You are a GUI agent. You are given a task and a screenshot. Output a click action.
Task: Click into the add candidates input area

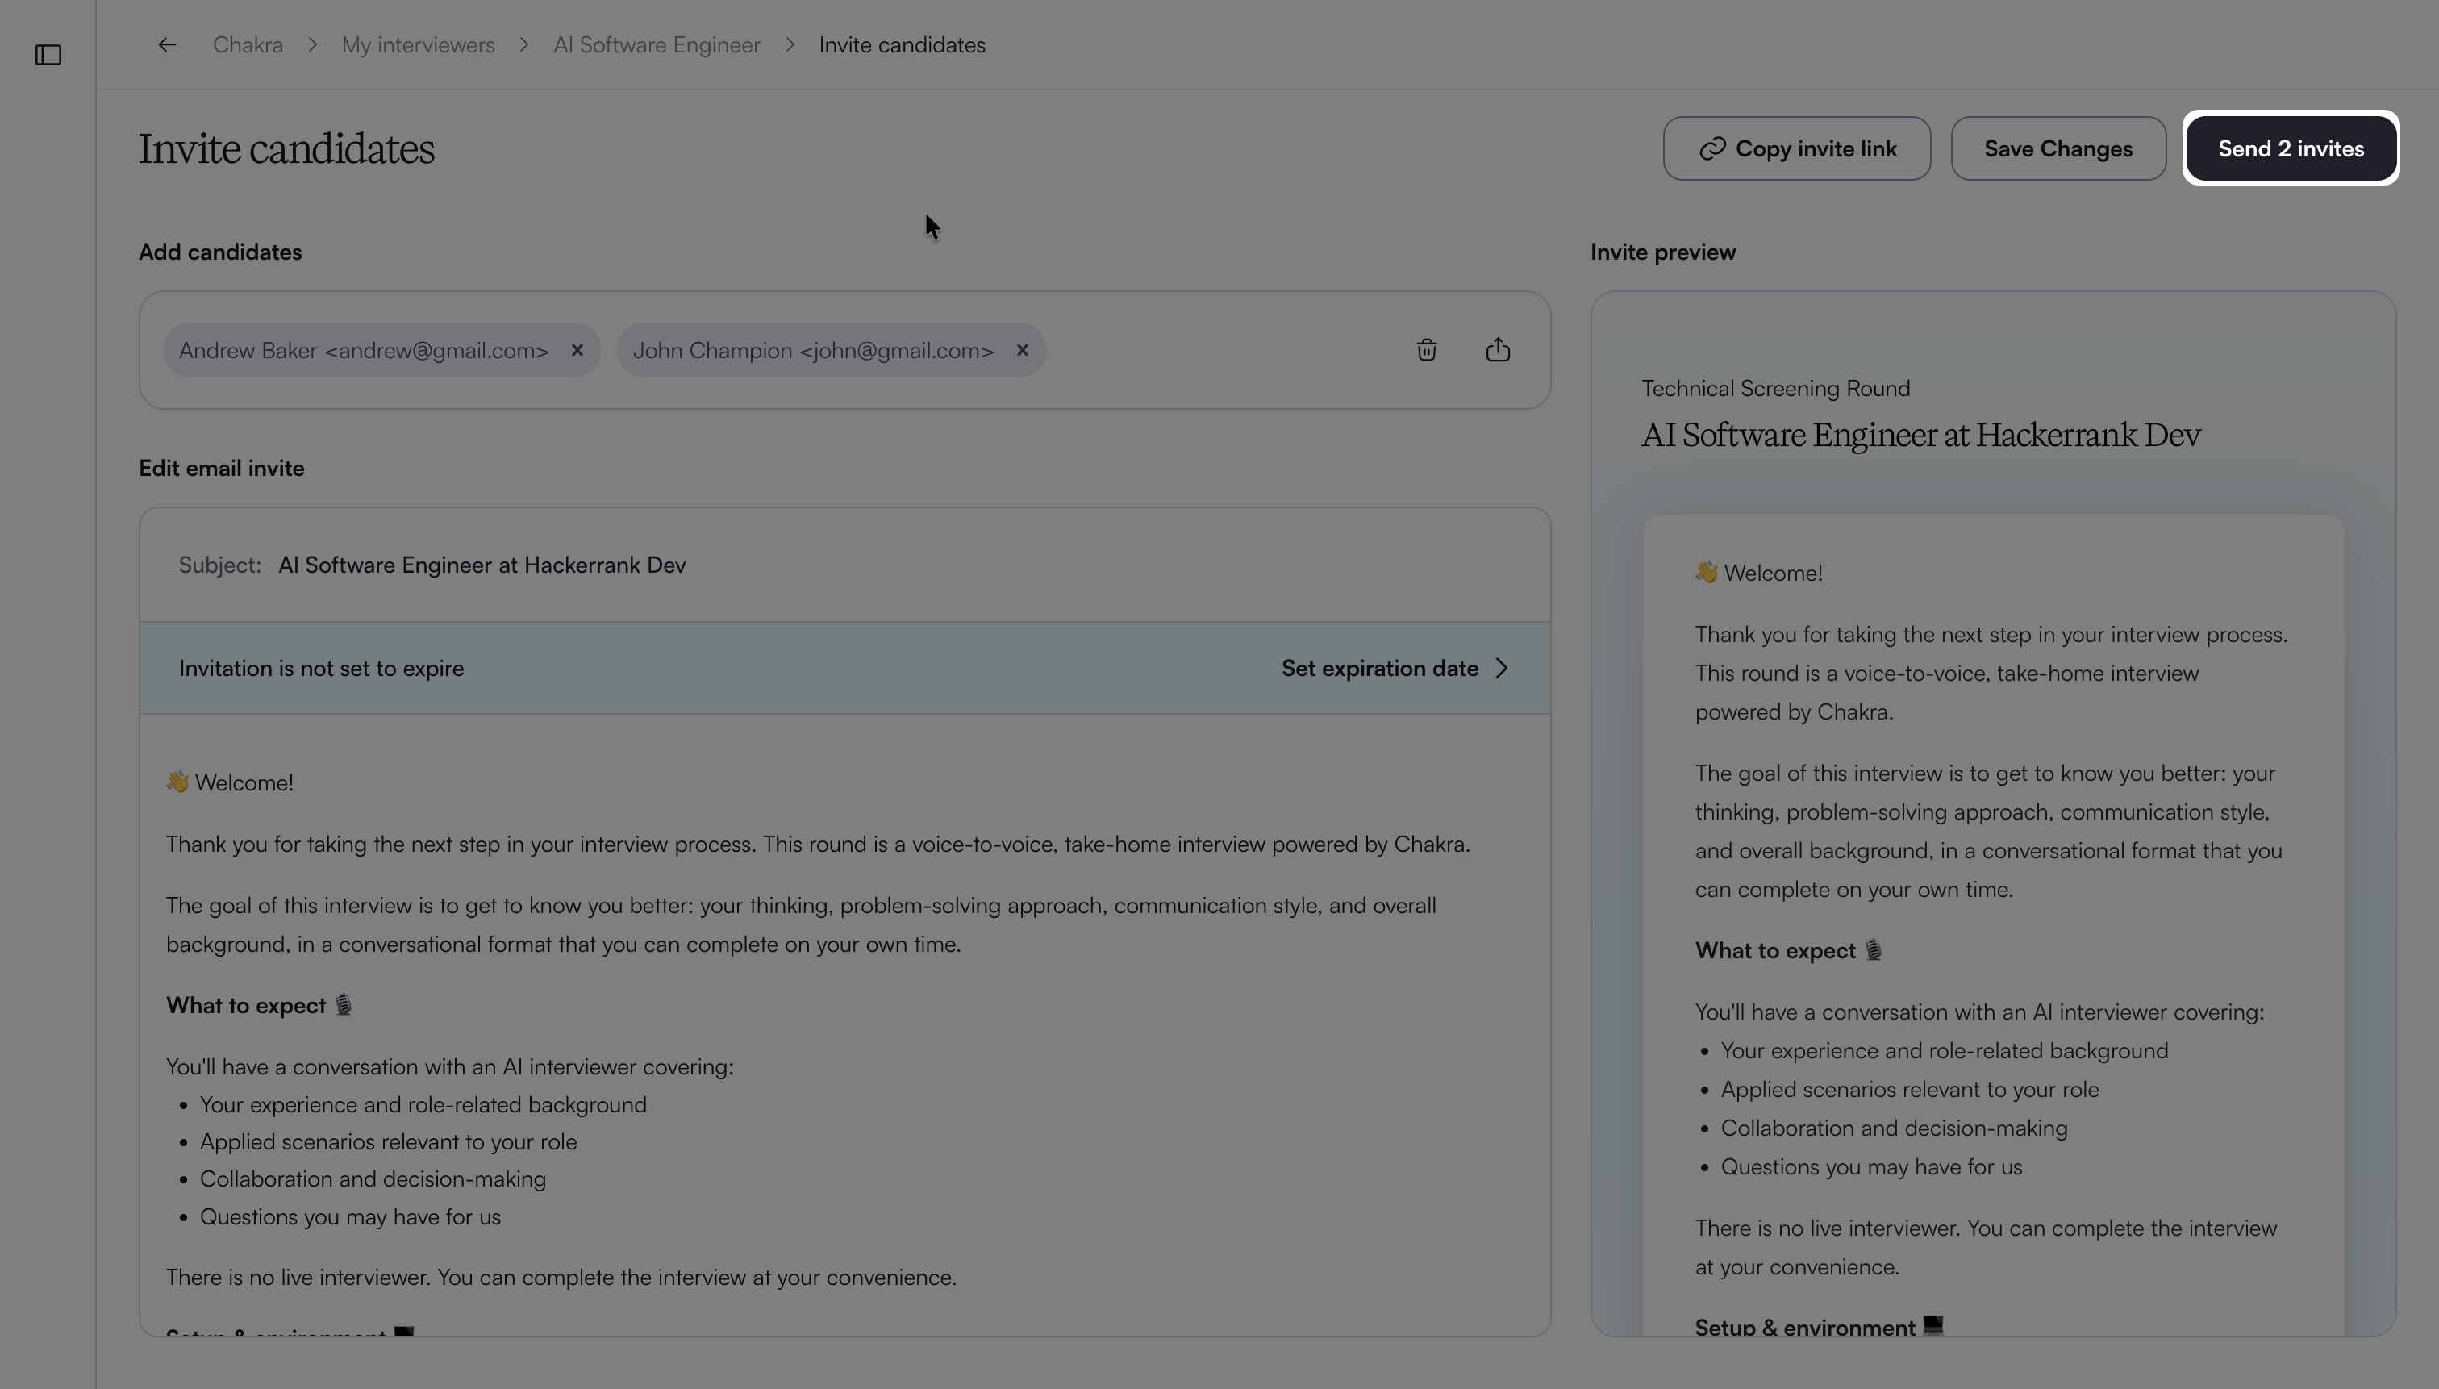click(1221, 350)
